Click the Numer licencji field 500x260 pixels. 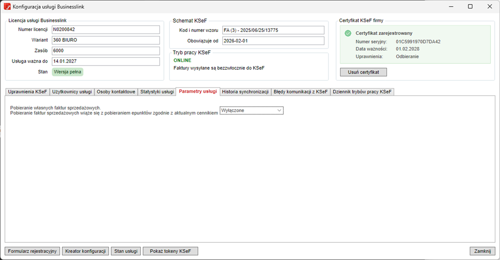click(105, 29)
